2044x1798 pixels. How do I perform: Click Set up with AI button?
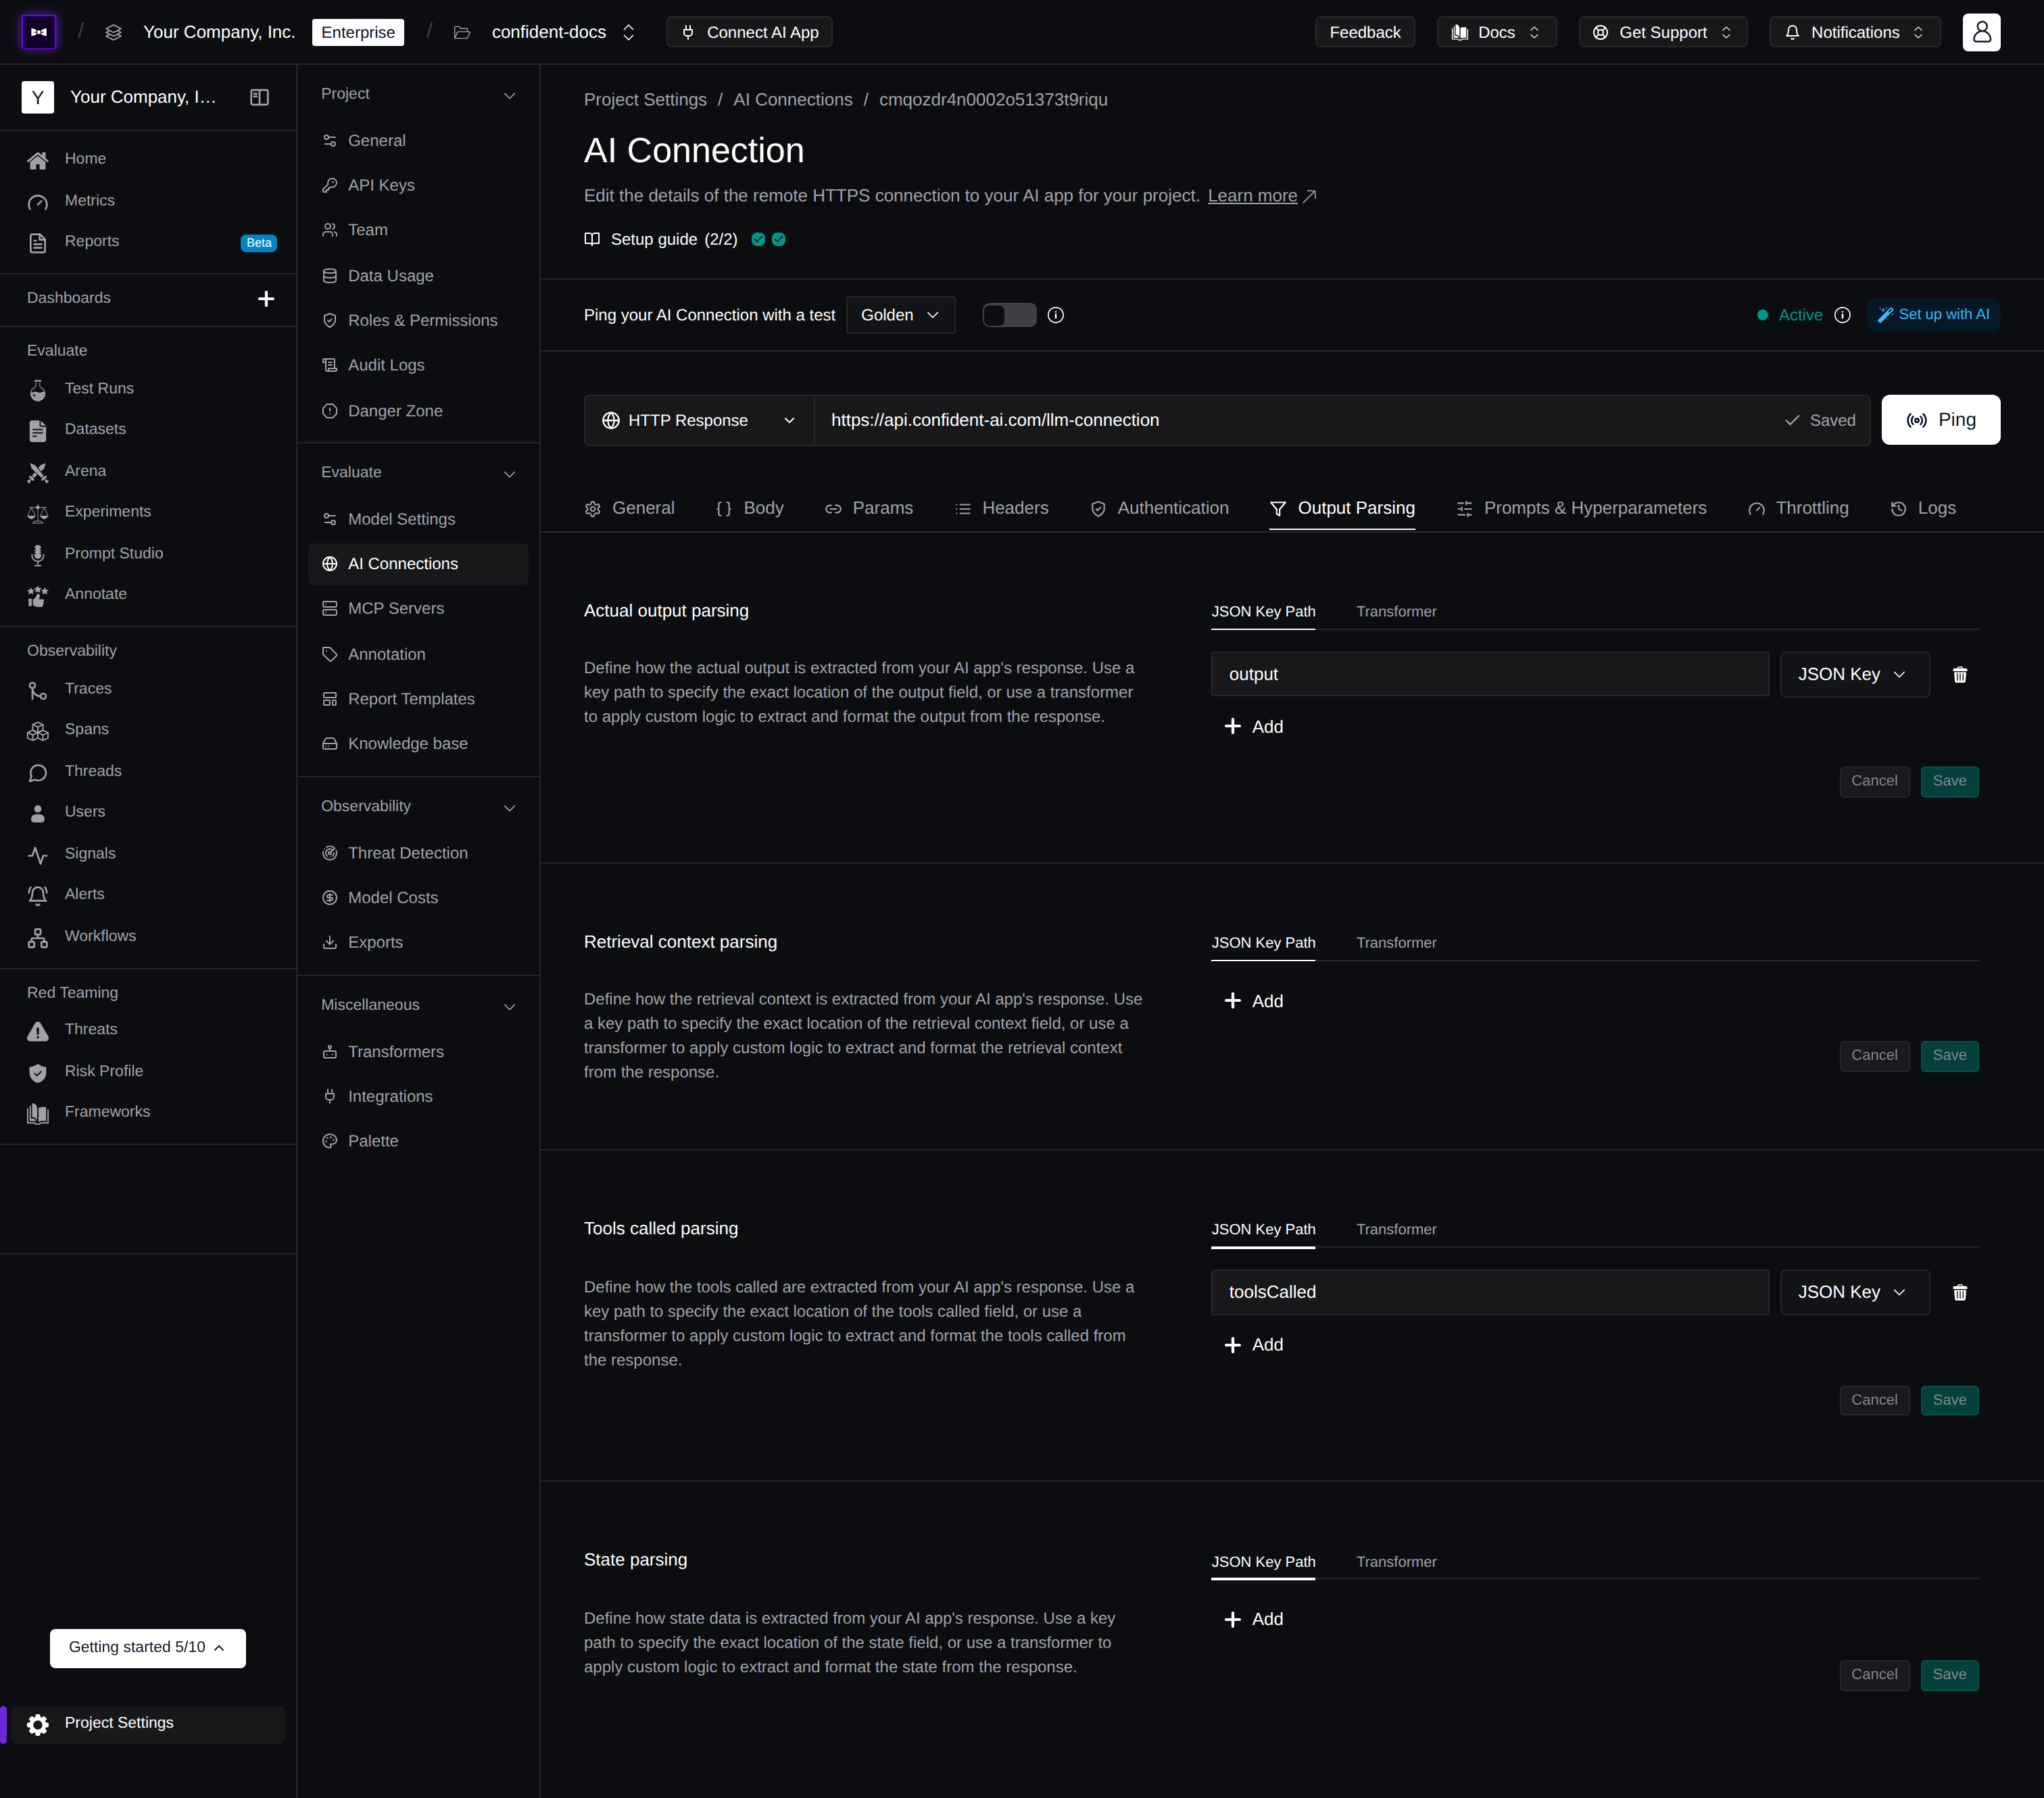pos(1933,315)
